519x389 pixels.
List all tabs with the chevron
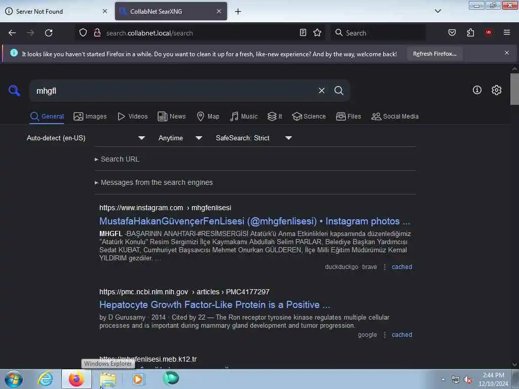437,11
